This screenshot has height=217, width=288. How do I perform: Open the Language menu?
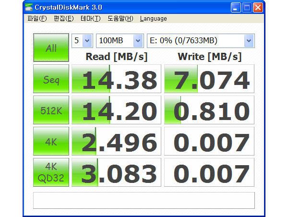click(154, 19)
